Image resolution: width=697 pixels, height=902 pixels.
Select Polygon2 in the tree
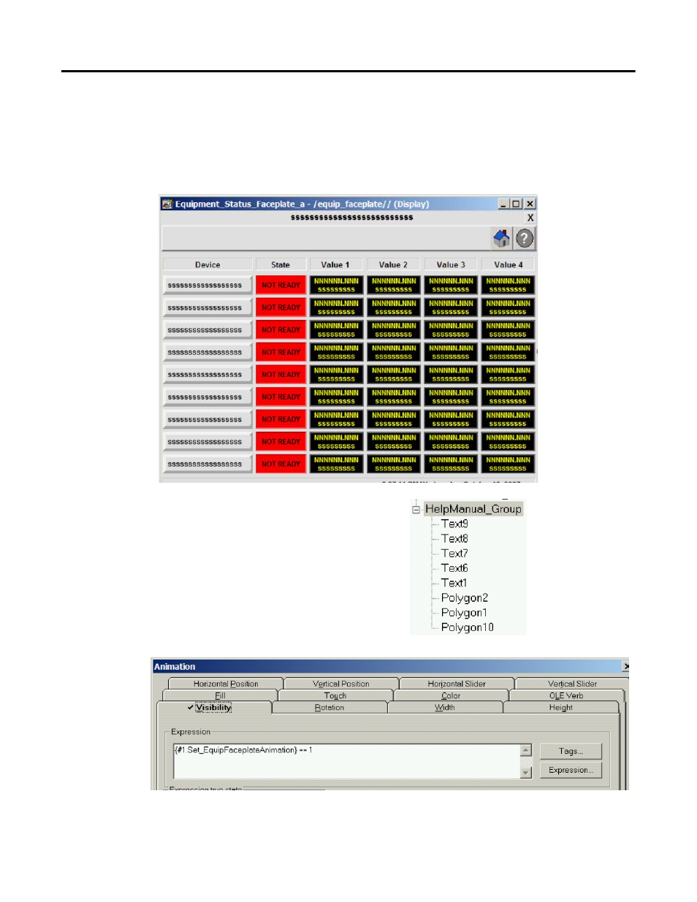(x=465, y=598)
